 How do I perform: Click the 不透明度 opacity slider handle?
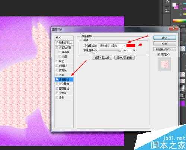point(119,51)
